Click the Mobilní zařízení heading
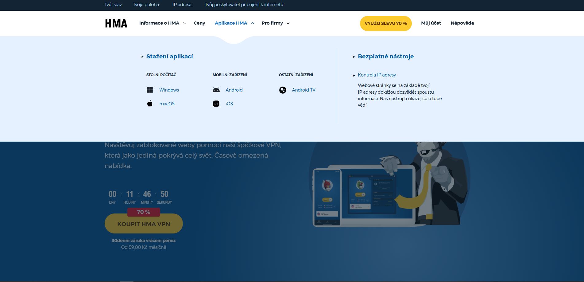 [230, 75]
